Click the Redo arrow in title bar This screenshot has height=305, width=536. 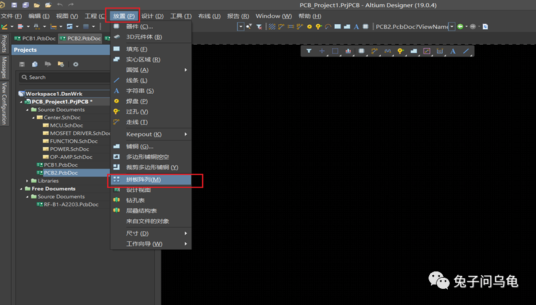click(71, 5)
